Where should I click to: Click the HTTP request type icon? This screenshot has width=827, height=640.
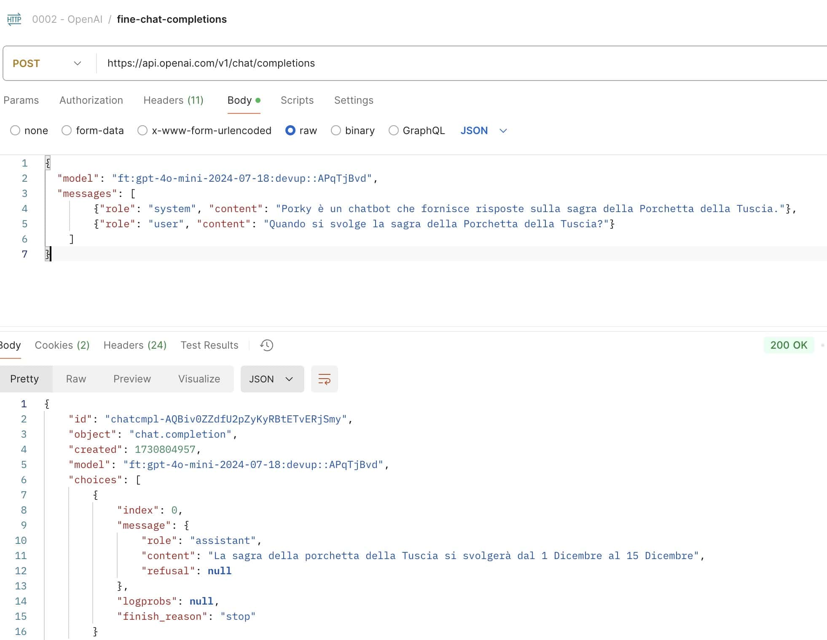pos(14,19)
